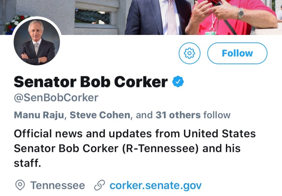
Task: Click the Senator Bob Corker display name
Action: coord(91,82)
